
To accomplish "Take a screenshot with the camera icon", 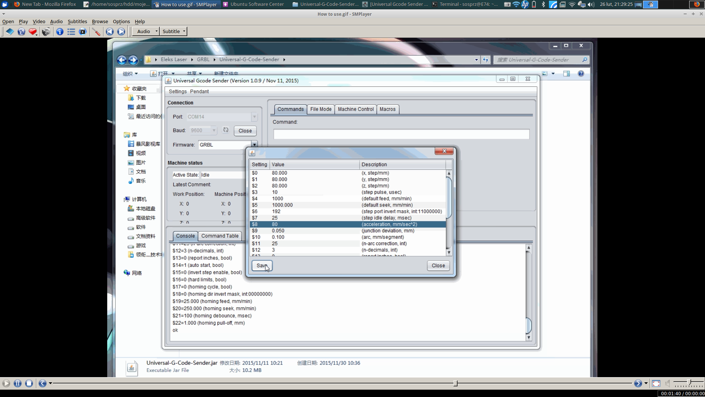I will (x=46, y=32).
